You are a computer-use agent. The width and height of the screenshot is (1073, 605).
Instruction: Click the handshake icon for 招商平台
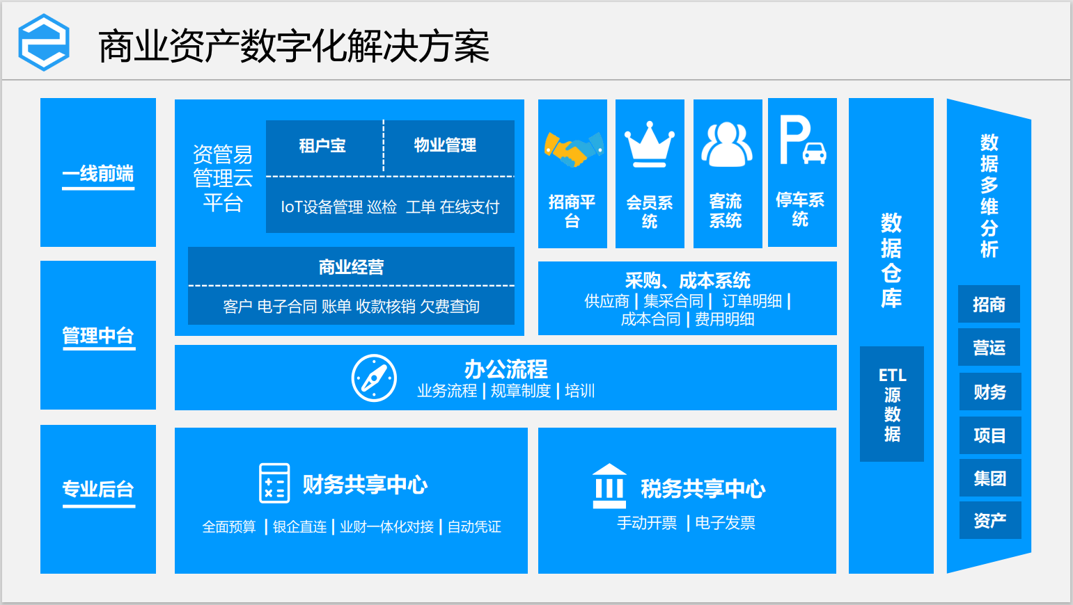[572, 149]
